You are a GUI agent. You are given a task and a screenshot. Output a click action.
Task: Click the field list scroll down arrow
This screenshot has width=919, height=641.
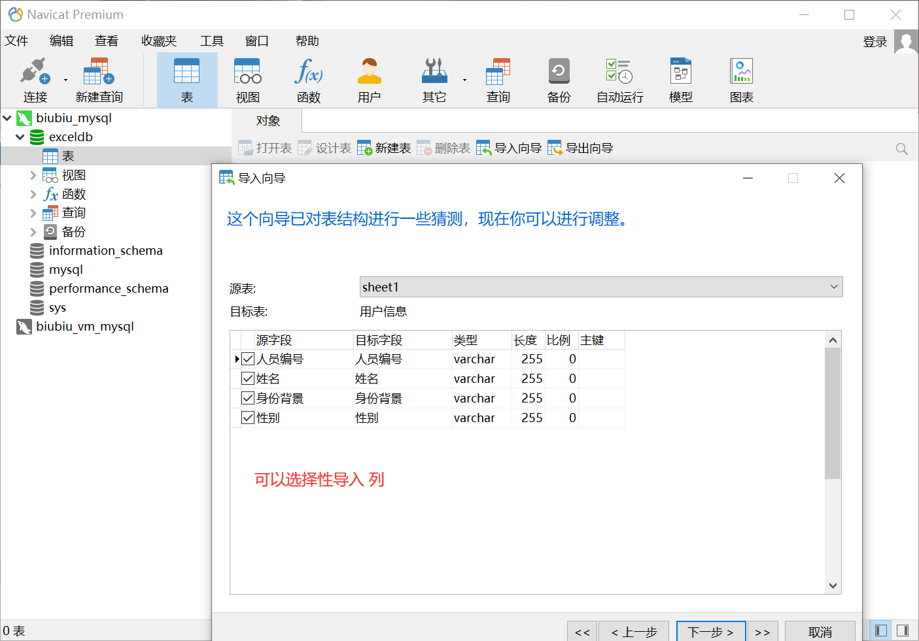(833, 585)
